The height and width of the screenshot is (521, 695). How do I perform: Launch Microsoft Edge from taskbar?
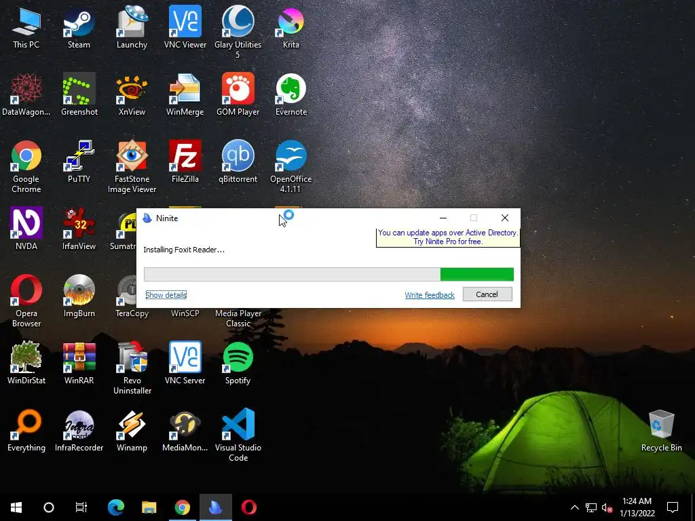(x=115, y=507)
